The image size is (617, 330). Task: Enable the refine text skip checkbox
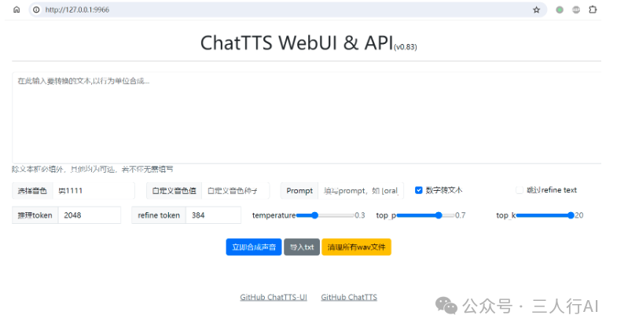point(519,190)
